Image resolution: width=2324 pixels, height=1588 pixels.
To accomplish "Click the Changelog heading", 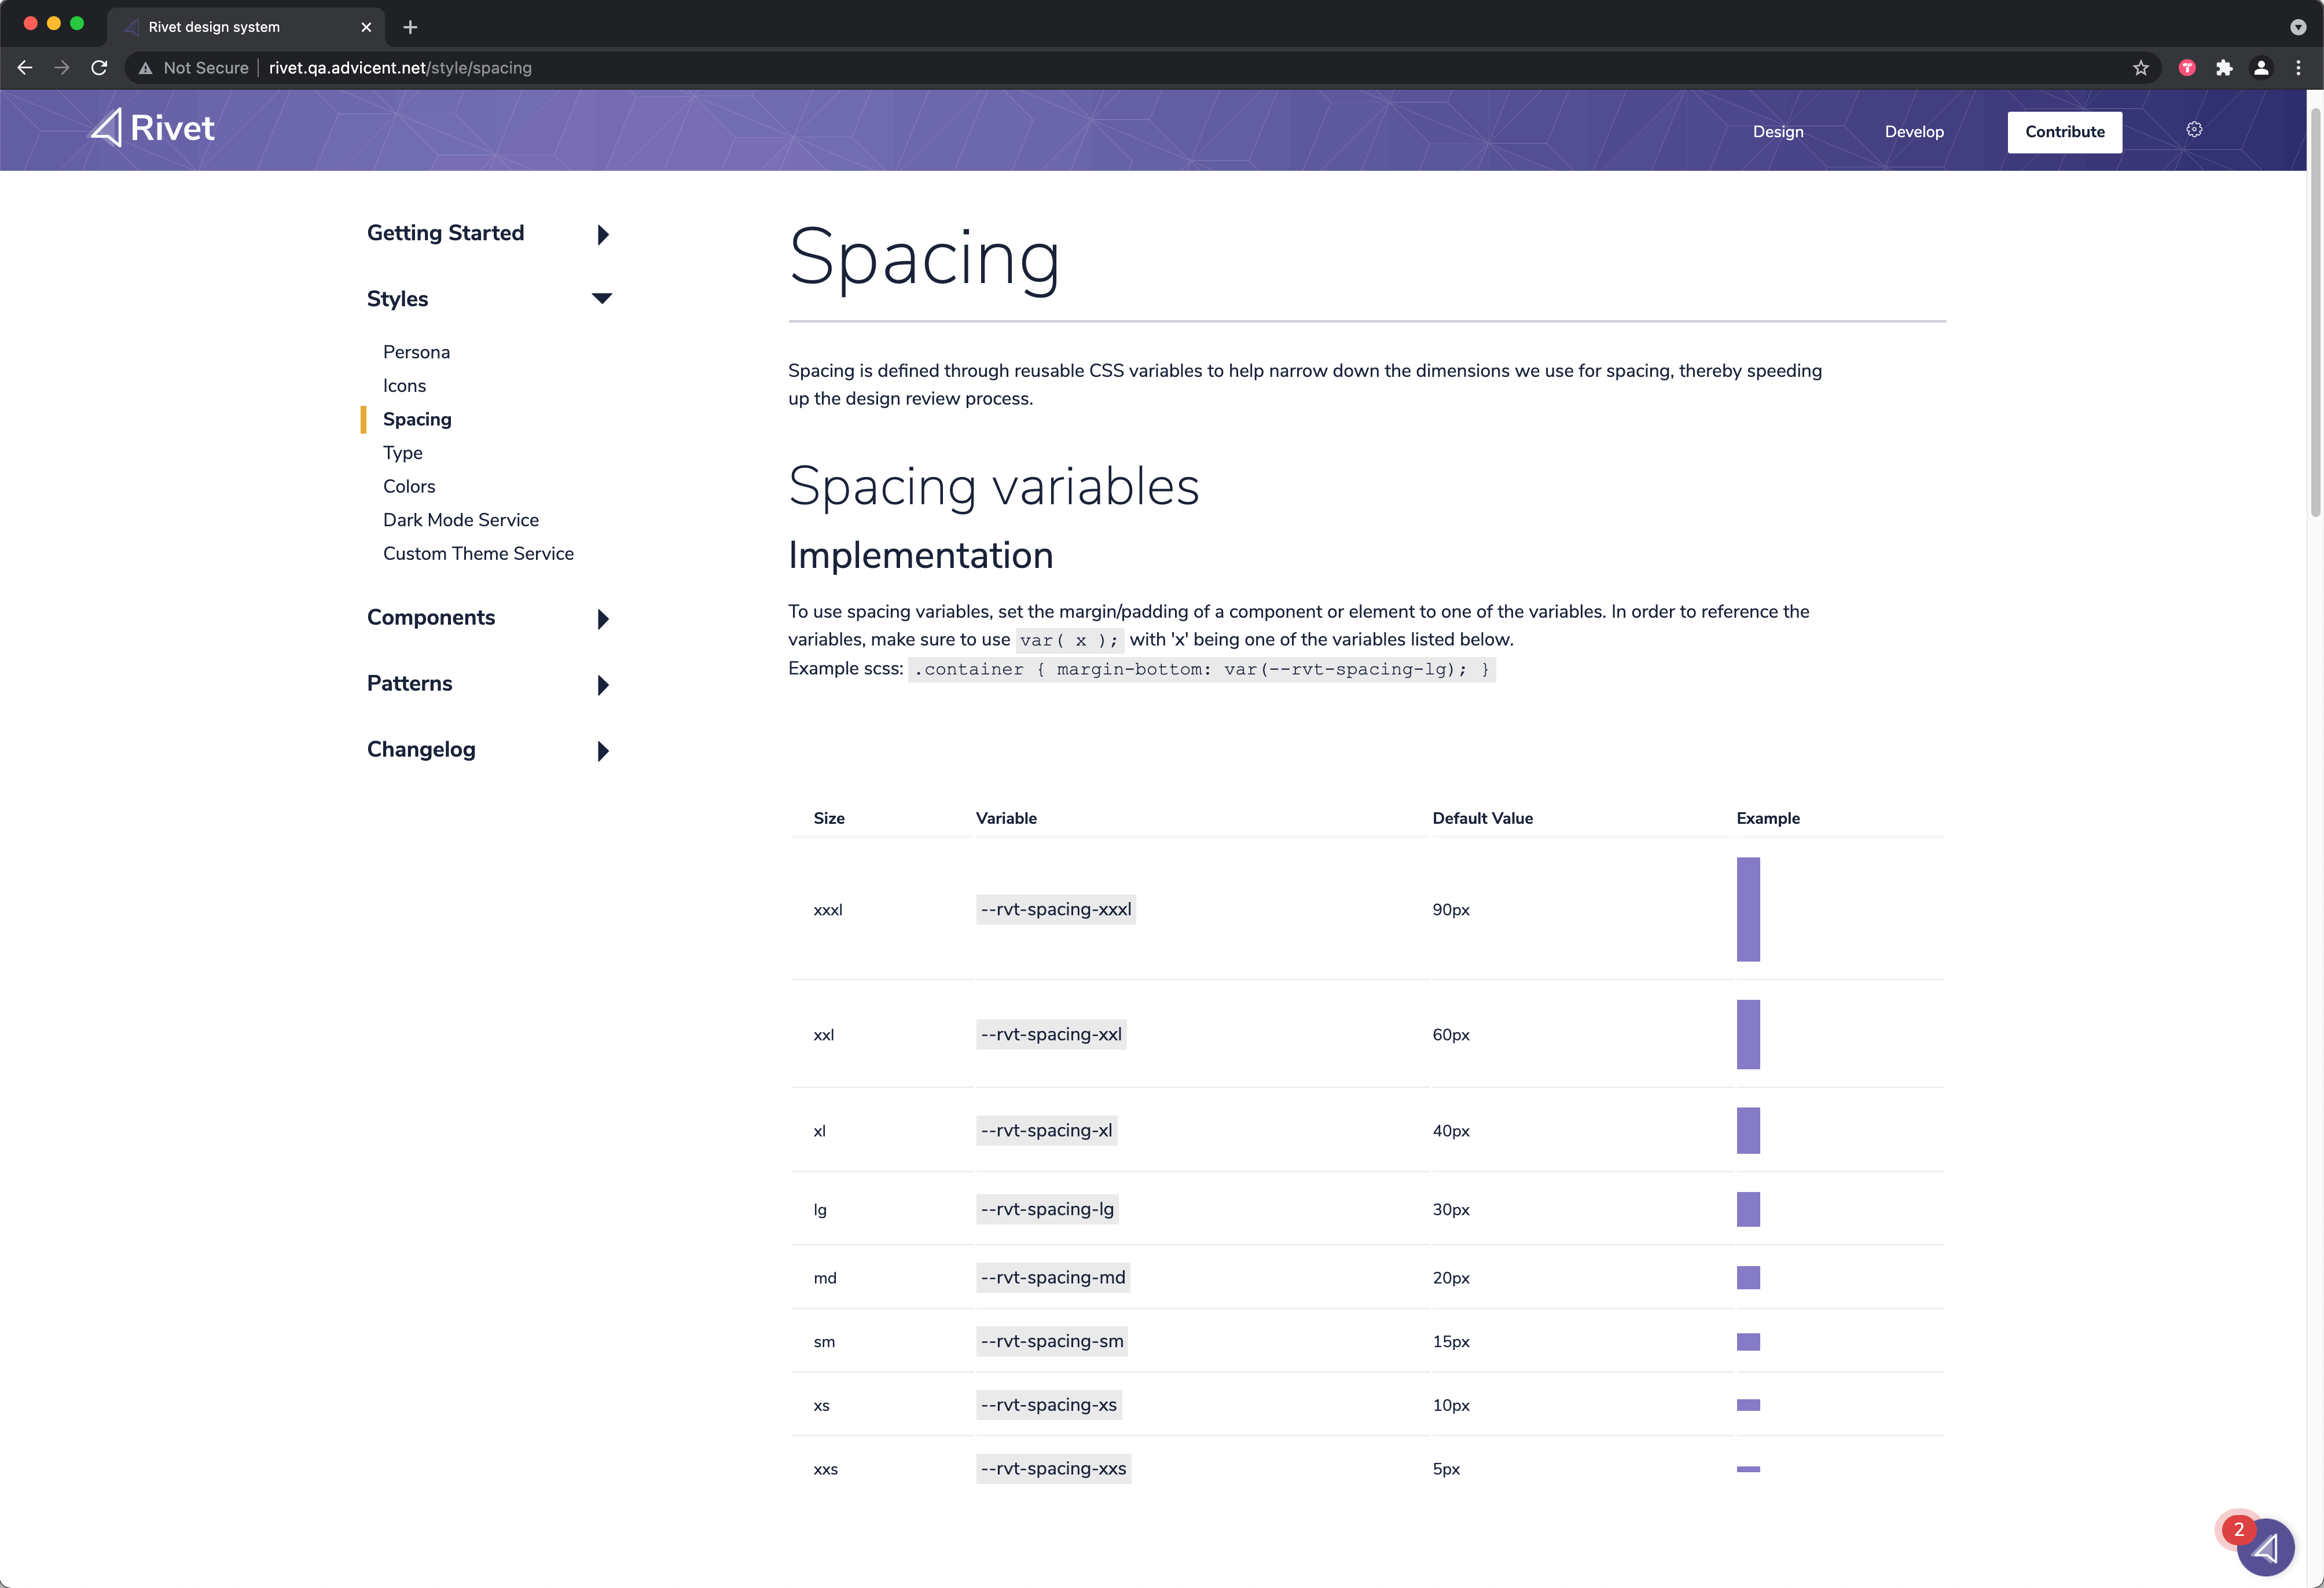I will pos(421,749).
